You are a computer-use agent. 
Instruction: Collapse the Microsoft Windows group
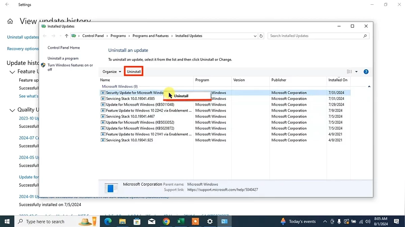369,86
